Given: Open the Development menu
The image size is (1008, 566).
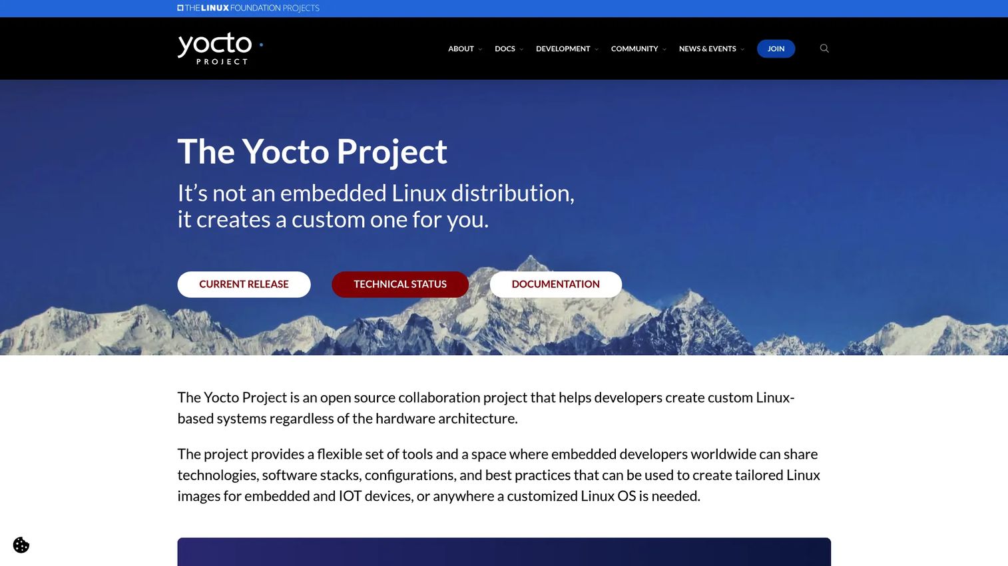Looking at the screenshot, I should coord(563,49).
